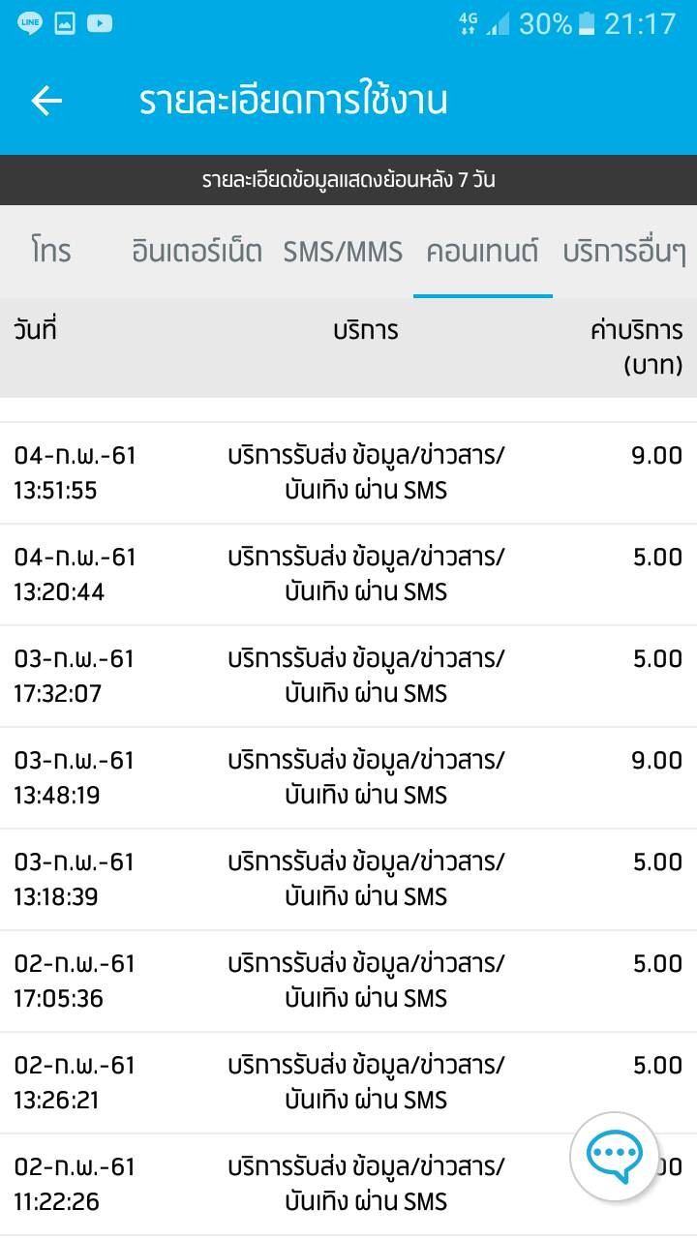Tap the YouTube notification icon
The height and width of the screenshot is (1239, 697).
click(x=100, y=24)
